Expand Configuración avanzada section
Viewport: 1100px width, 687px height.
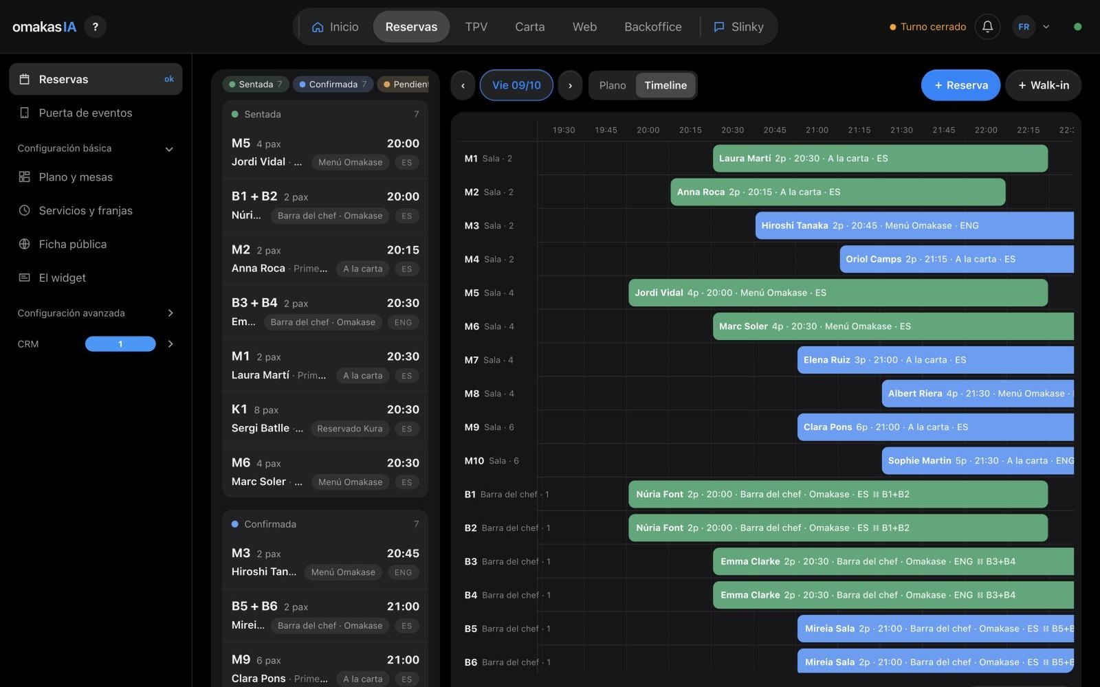(x=170, y=313)
